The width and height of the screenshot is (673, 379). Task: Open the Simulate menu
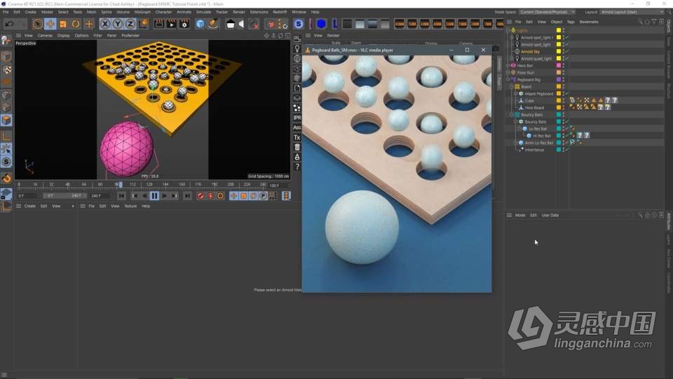203,12
